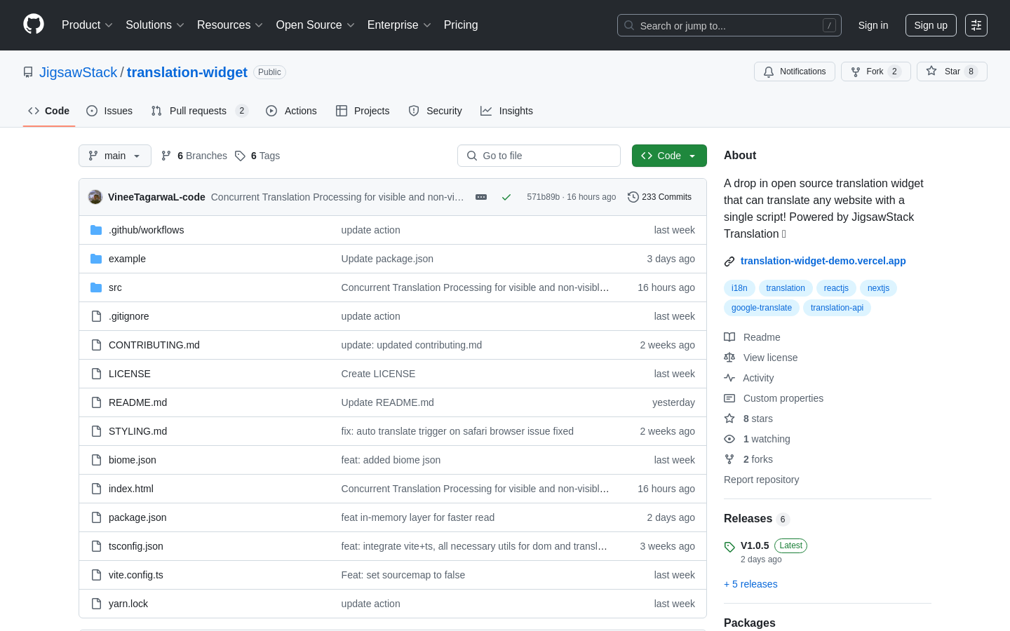Fork this repository
This screenshot has height=631, width=1010.
point(875,72)
